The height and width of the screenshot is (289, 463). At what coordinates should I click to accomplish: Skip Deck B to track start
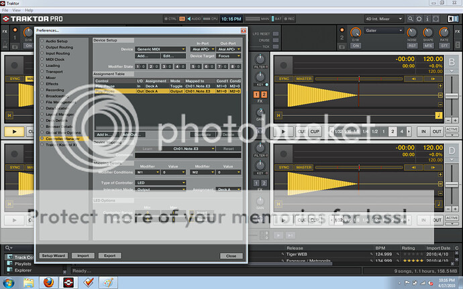[278, 115]
